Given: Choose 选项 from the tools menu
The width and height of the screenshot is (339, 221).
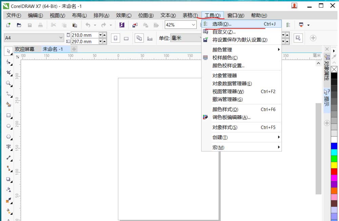Looking at the screenshot, I should (241, 24).
